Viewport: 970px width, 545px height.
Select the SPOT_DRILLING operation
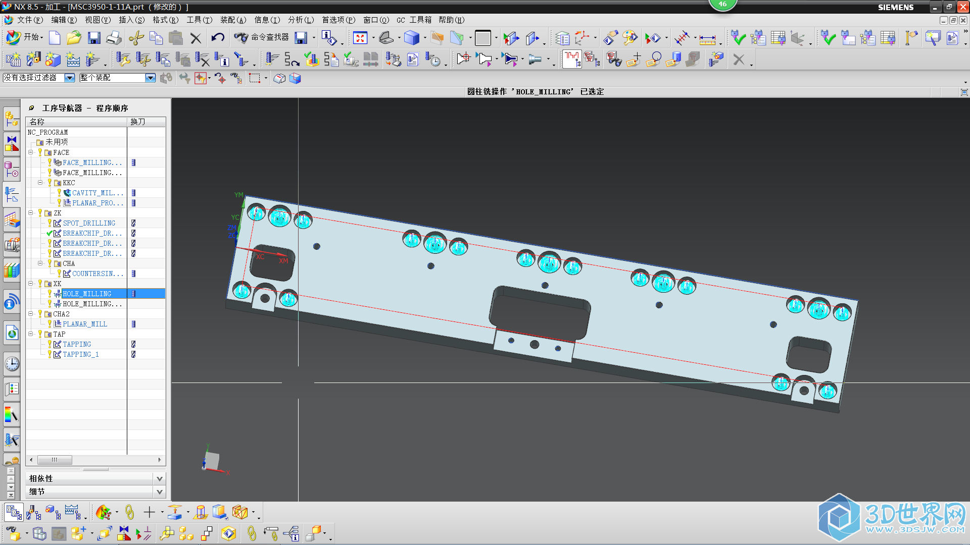tap(89, 223)
